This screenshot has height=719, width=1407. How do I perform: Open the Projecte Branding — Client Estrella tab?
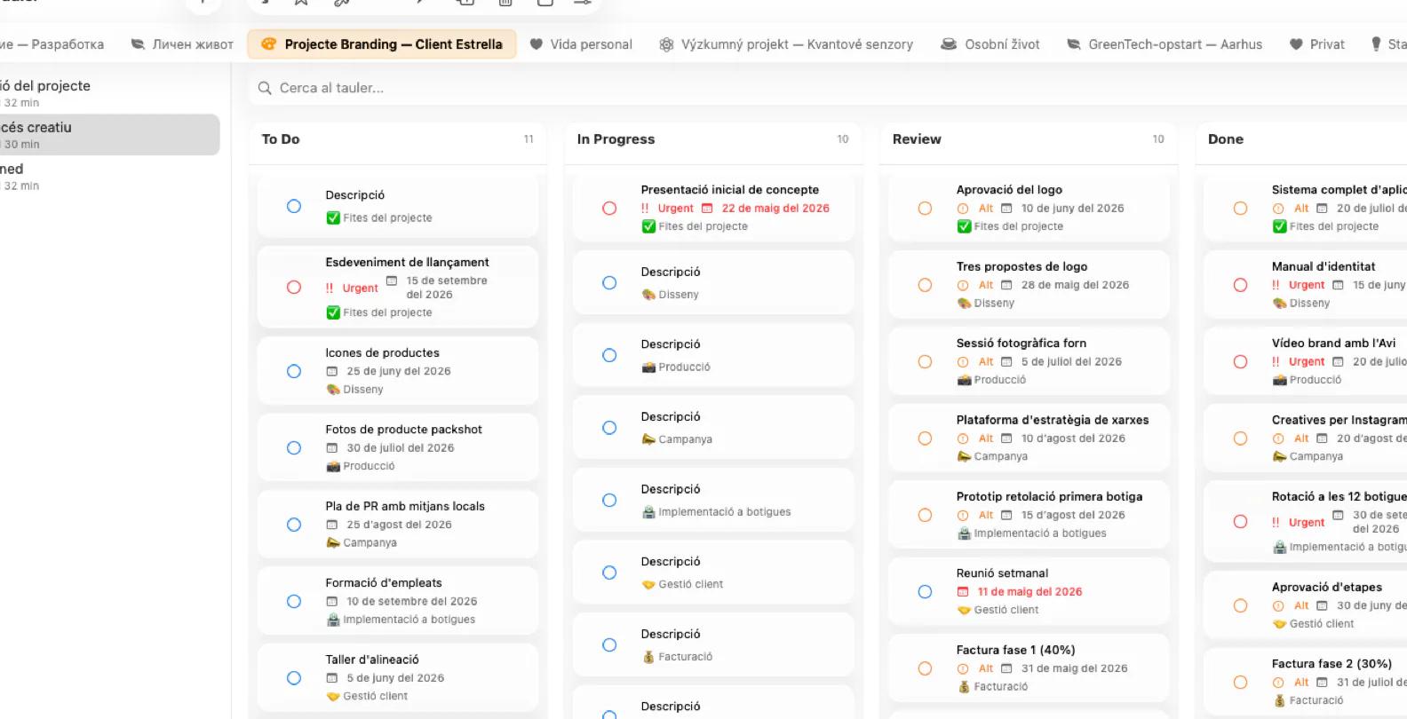coord(382,44)
